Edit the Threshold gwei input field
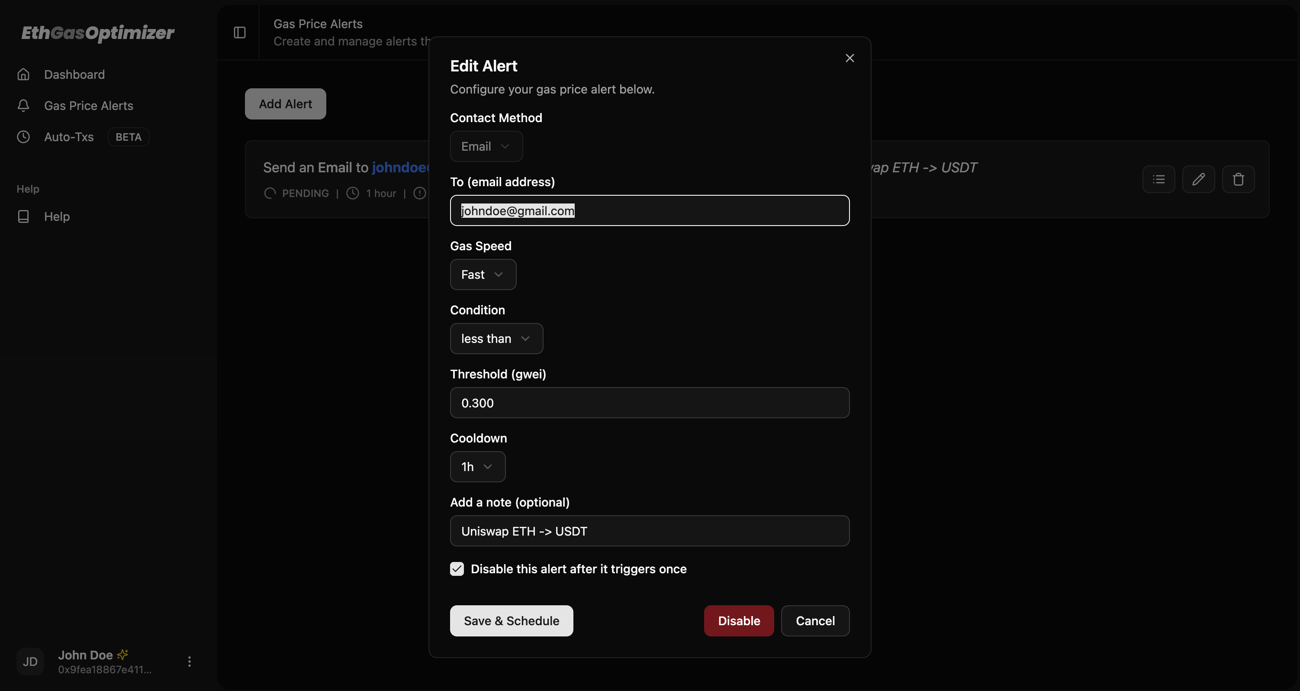The image size is (1300, 691). click(x=649, y=403)
